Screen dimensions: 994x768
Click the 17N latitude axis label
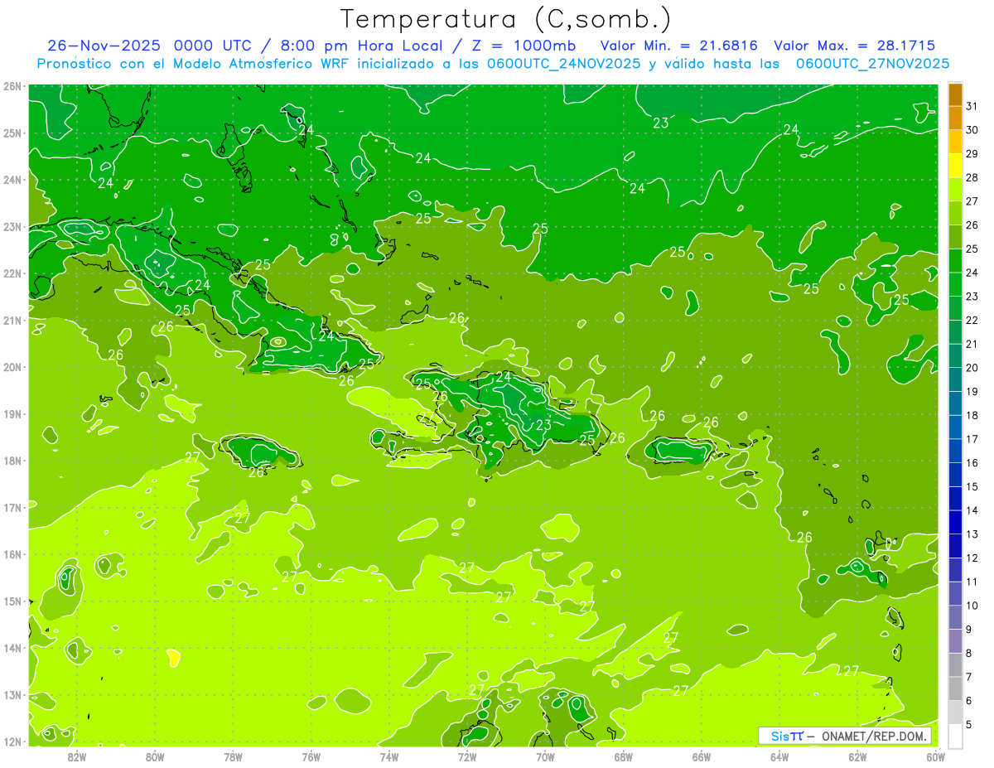click(12, 508)
